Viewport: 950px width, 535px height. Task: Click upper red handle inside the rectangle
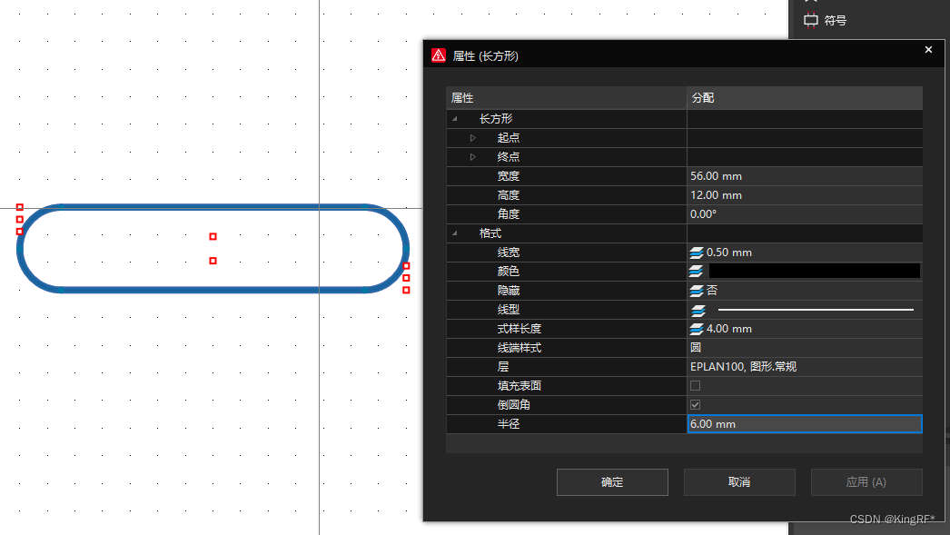click(x=213, y=236)
